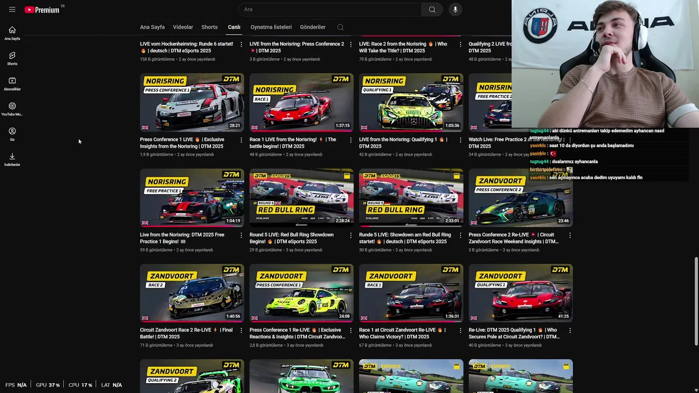
Task: Open Round 5 LIVE Red Bull Ring Showdown title
Action: tap(292, 238)
